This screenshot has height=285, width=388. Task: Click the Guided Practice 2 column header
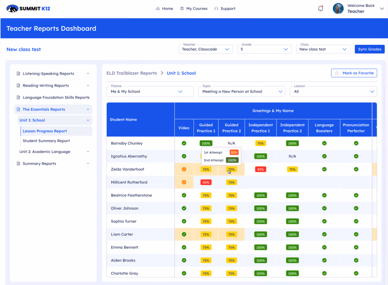[x=231, y=128]
